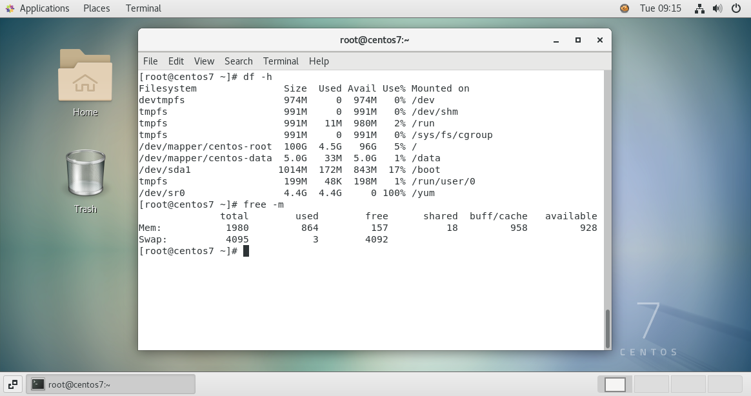This screenshot has height=396, width=751.
Task: Click the show desktop icon in taskbar
Action: click(13, 384)
